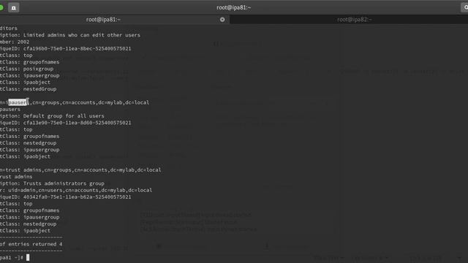Click the window title root@ipa81:~

[x=234, y=7]
